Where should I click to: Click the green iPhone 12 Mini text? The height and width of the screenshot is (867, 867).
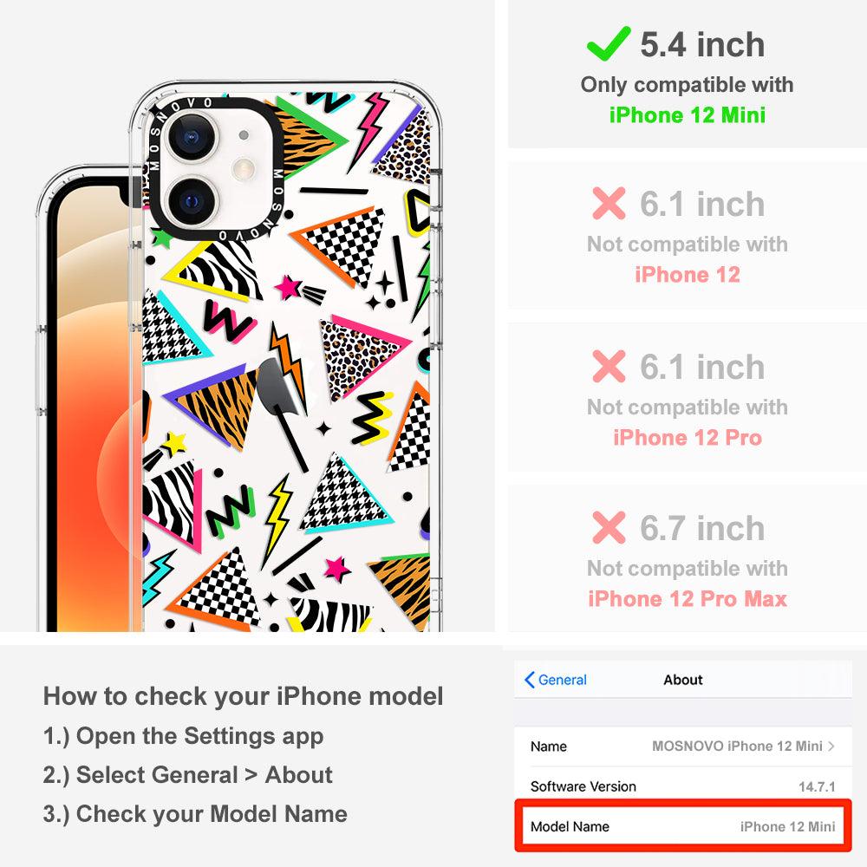688,115
